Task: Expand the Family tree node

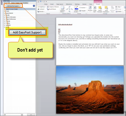Action: (5, 11)
